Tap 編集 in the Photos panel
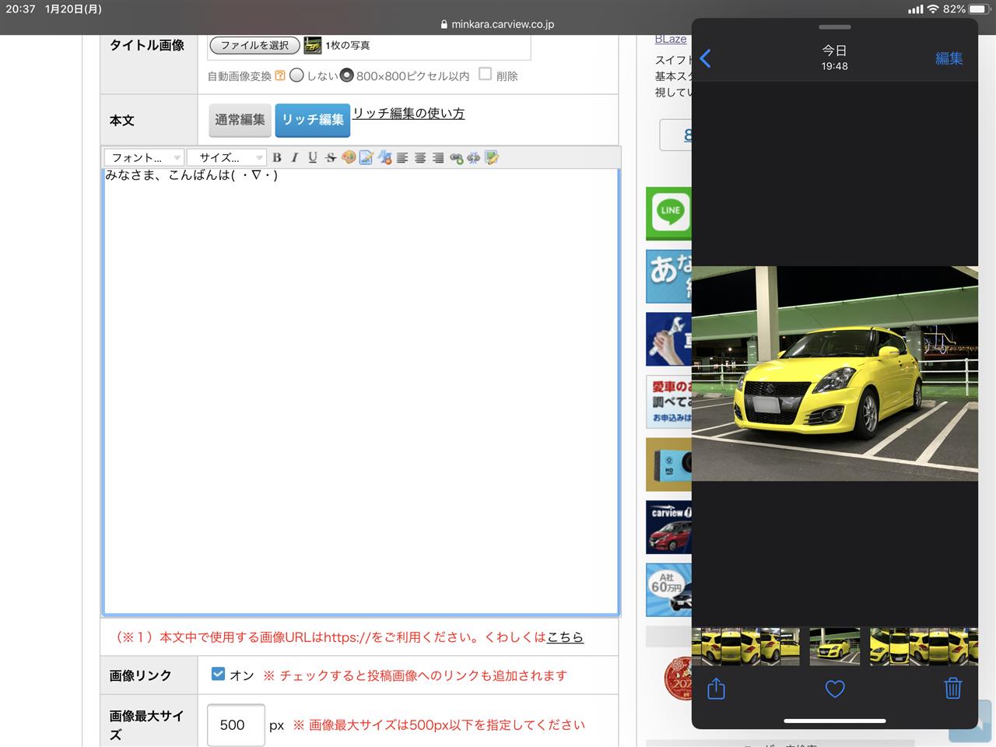996x747 pixels. tap(949, 58)
